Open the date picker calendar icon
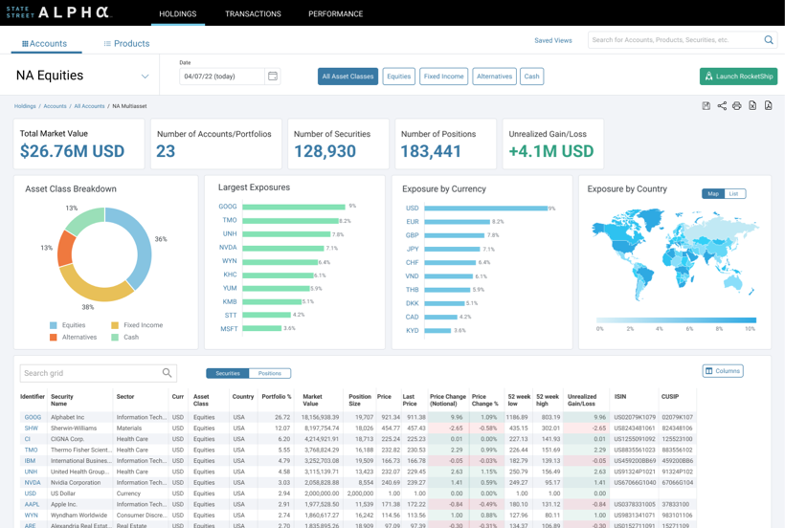 (273, 77)
